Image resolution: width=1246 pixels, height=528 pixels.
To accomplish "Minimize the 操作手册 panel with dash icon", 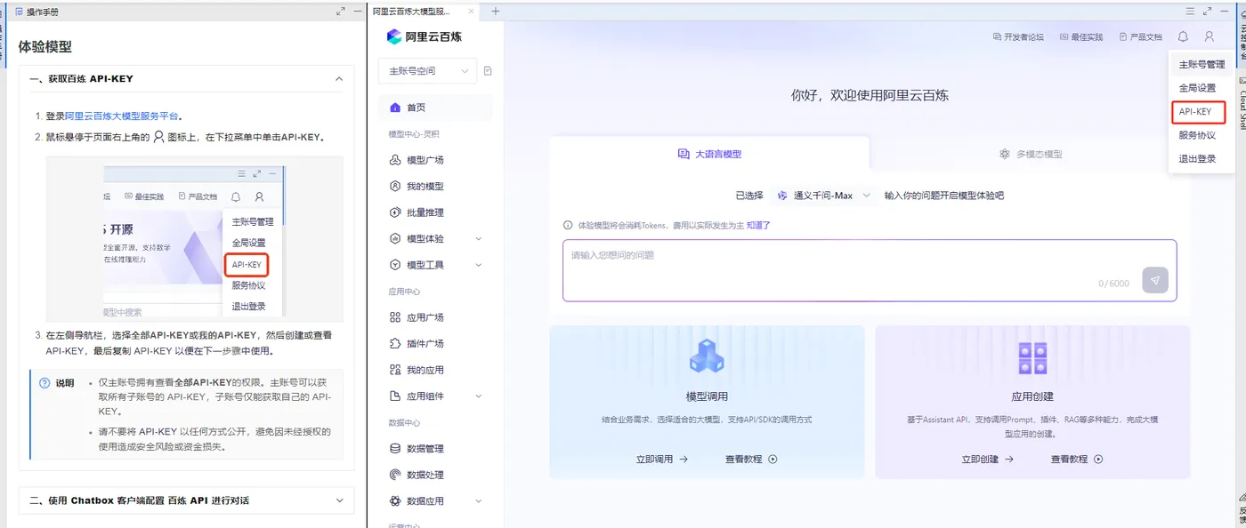I will click(358, 12).
